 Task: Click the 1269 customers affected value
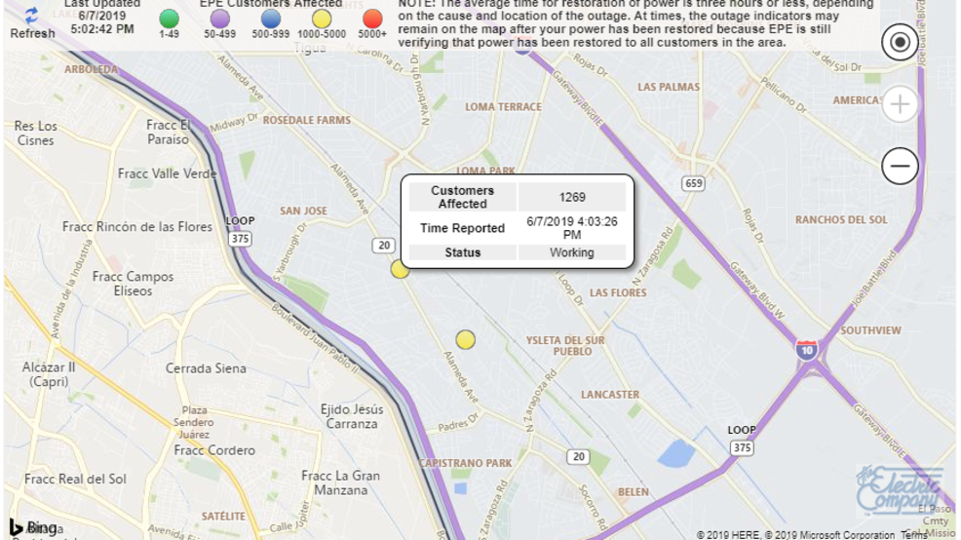(x=571, y=197)
